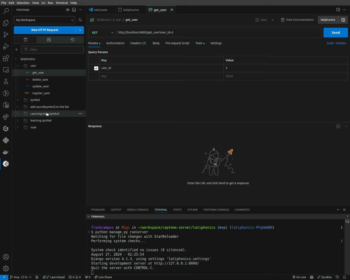This screenshot has height=280, width=350.
Task: Open the Save options dropdown arrow
Action: (x=273, y=20)
